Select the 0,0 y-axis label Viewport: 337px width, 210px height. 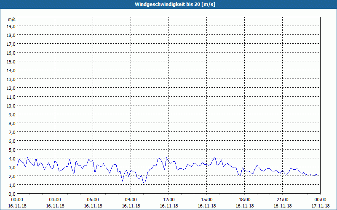12,194
